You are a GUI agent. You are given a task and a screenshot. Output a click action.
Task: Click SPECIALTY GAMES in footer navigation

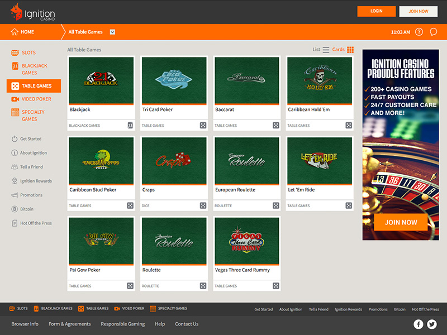coord(169,309)
